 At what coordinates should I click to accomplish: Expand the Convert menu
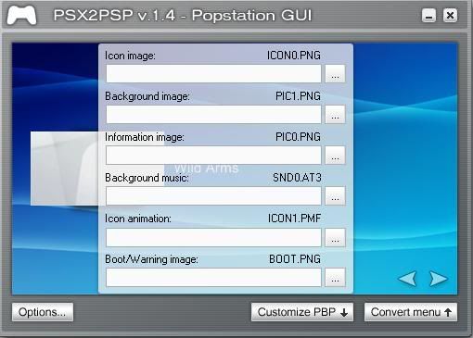pyautogui.click(x=411, y=312)
